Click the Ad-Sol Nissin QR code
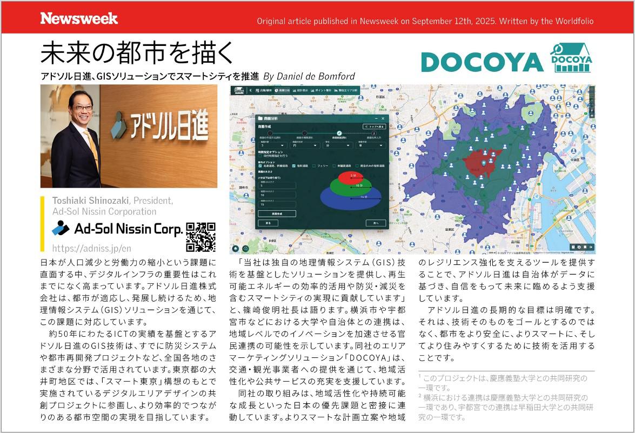Screen dimensions: 635x433 [201, 237]
